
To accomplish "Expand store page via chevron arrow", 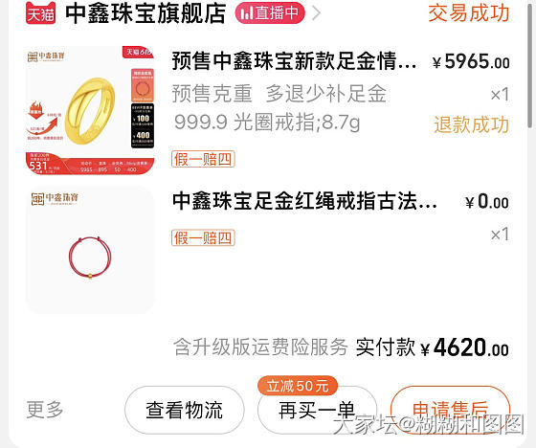I will [x=317, y=13].
